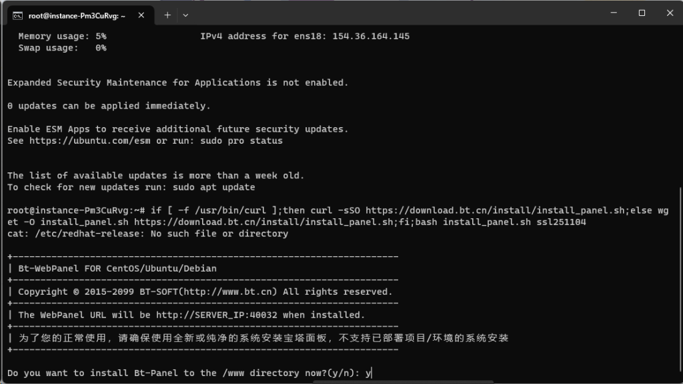Click the redhat-release error message line
The image size is (683, 384).
point(147,234)
